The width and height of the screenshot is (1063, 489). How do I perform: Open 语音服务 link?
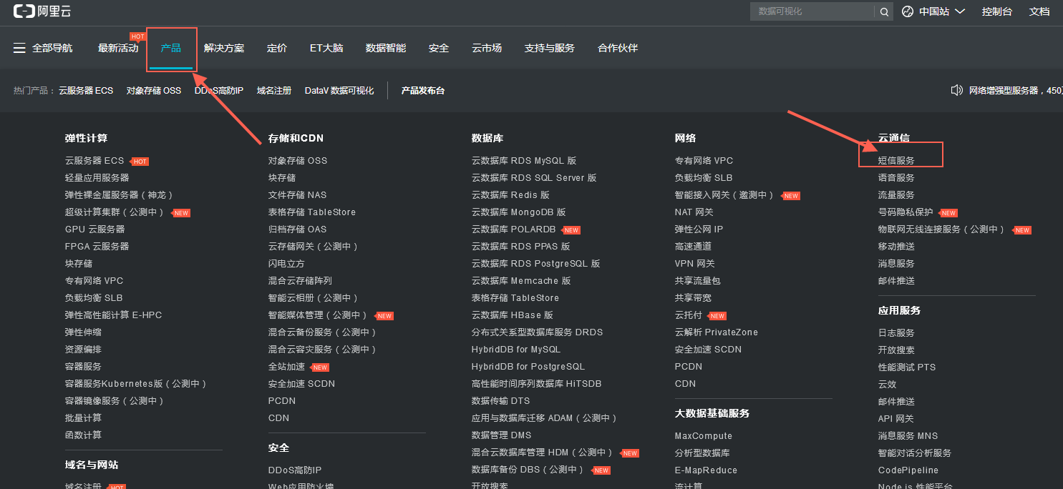point(896,178)
